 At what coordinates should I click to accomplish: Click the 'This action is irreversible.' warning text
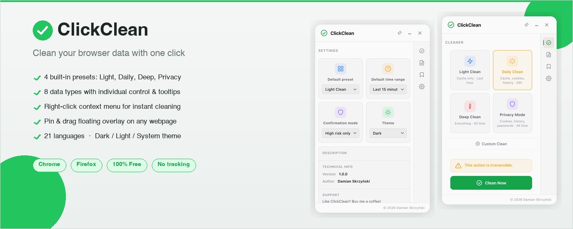tap(489, 166)
